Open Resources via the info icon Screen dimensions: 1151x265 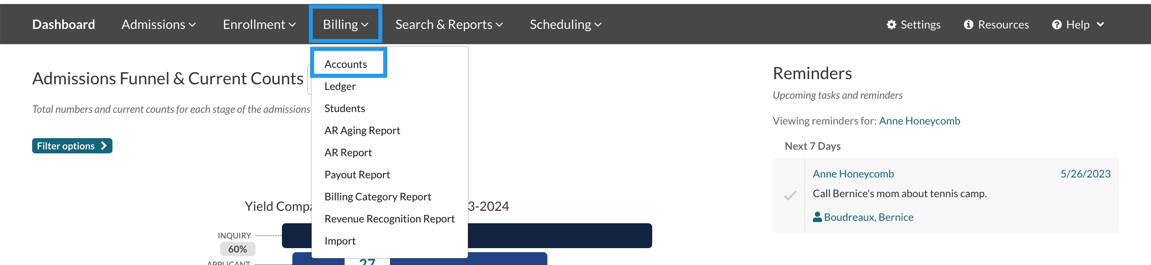[x=968, y=24]
